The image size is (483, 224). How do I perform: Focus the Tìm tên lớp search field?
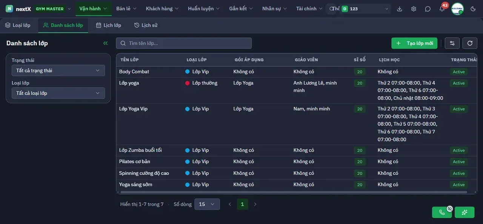(x=184, y=43)
